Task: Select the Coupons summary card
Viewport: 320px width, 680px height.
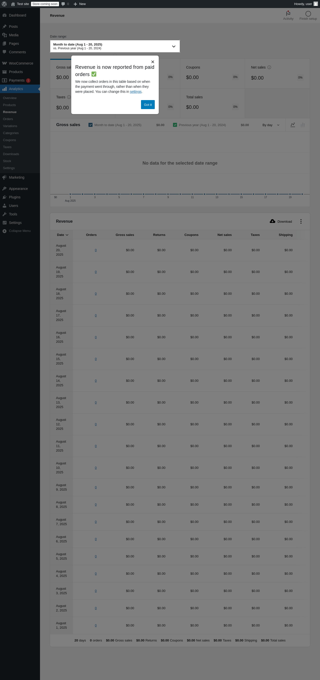Action: (x=212, y=73)
